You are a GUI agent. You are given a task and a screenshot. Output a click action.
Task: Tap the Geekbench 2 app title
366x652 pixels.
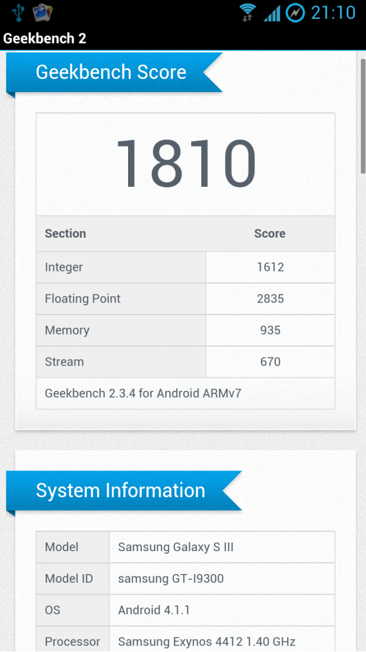(x=45, y=38)
